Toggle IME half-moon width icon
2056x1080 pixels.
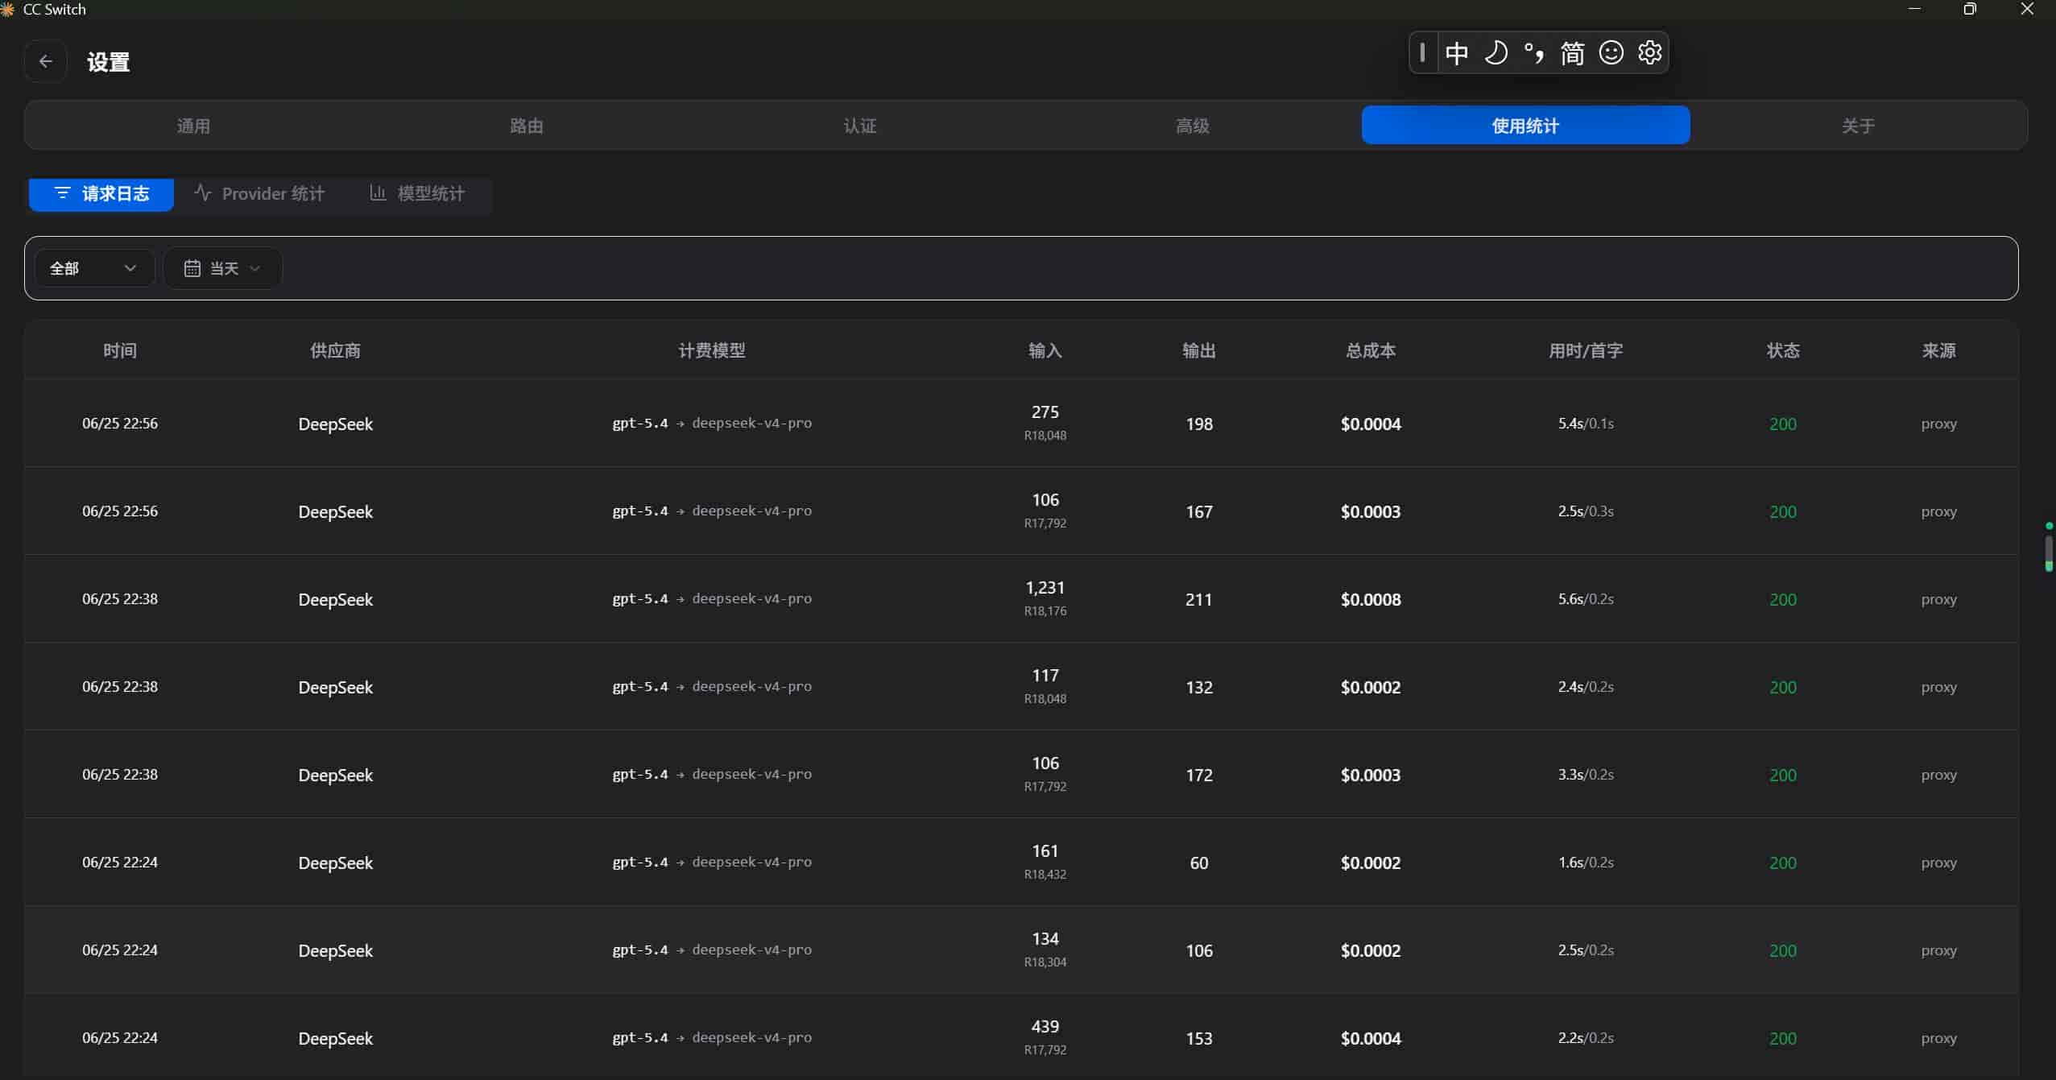pyautogui.click(x=1495, y=53)
